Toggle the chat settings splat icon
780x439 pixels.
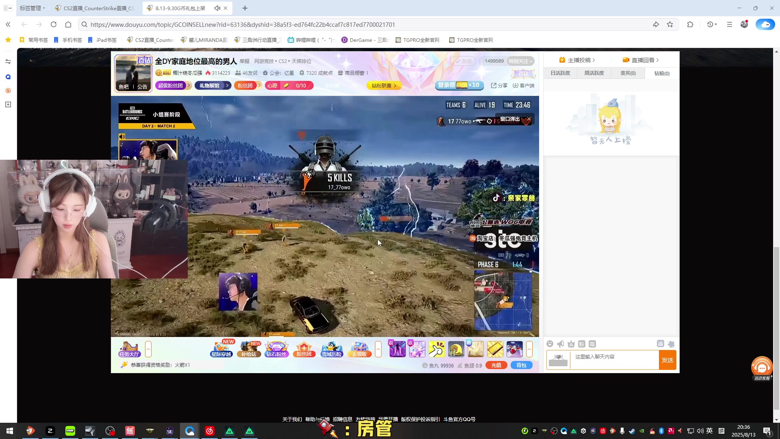671,344
